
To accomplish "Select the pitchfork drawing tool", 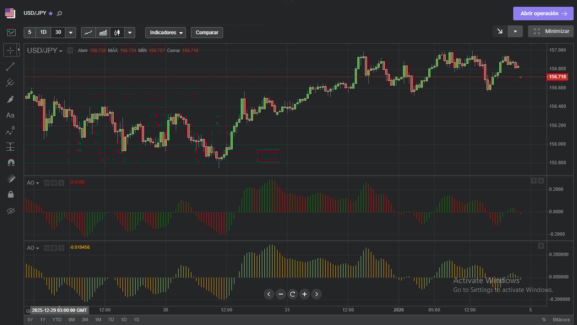I will tap(10, 83).
